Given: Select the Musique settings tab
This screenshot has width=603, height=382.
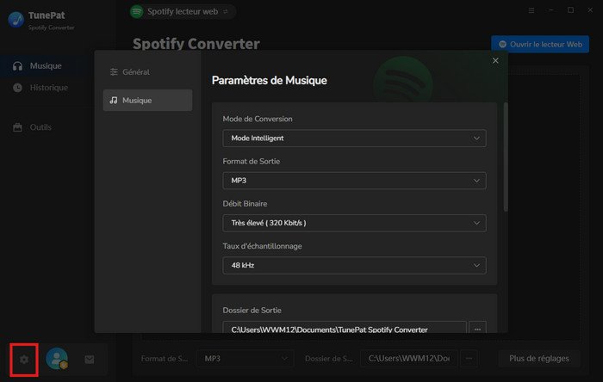Looking at the screenshot, I should click(x=147, y=100).
